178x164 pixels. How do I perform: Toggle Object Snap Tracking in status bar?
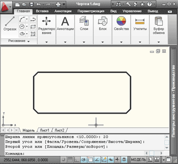click(97, 160)
